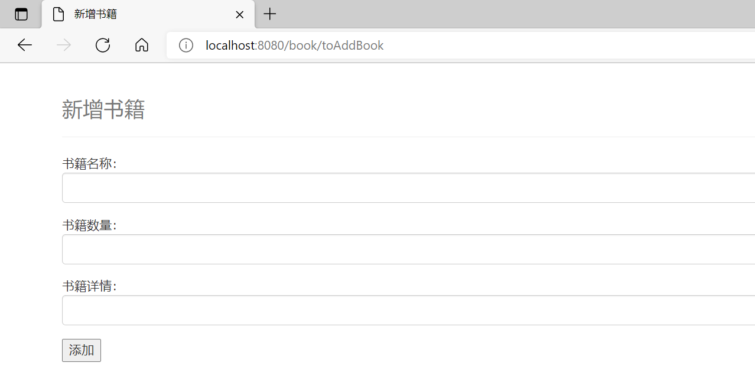The image size is (755, 385).
Task: Open the tab actions menu icon
Action: coord(21,14)
